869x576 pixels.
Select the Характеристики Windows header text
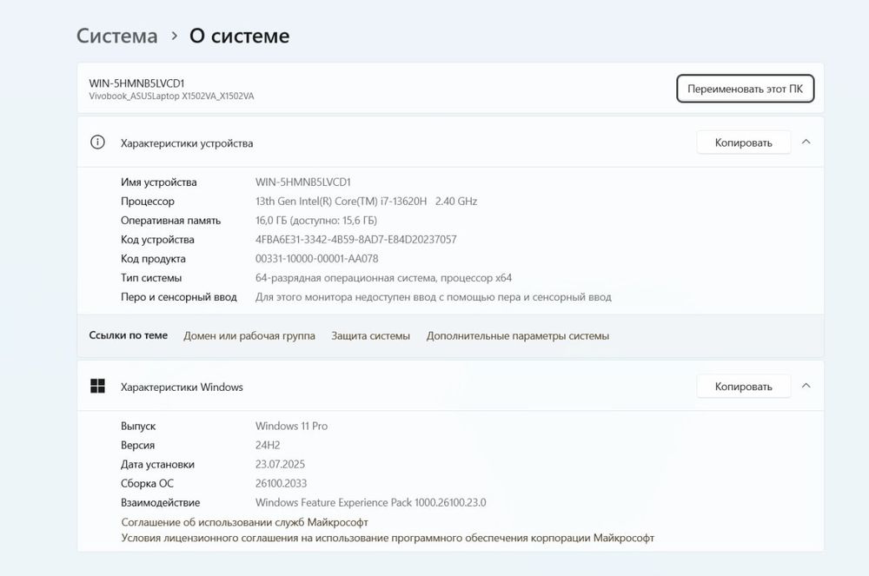click(x=182, y=387)
